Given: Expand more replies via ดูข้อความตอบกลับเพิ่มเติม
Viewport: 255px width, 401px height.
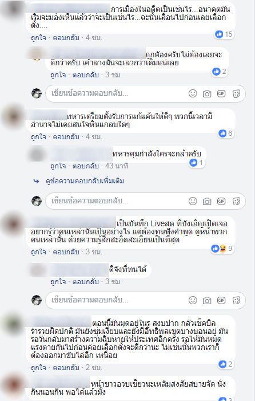Looking at the screenshot, I should pyautogui.click(x=85, y=181).
